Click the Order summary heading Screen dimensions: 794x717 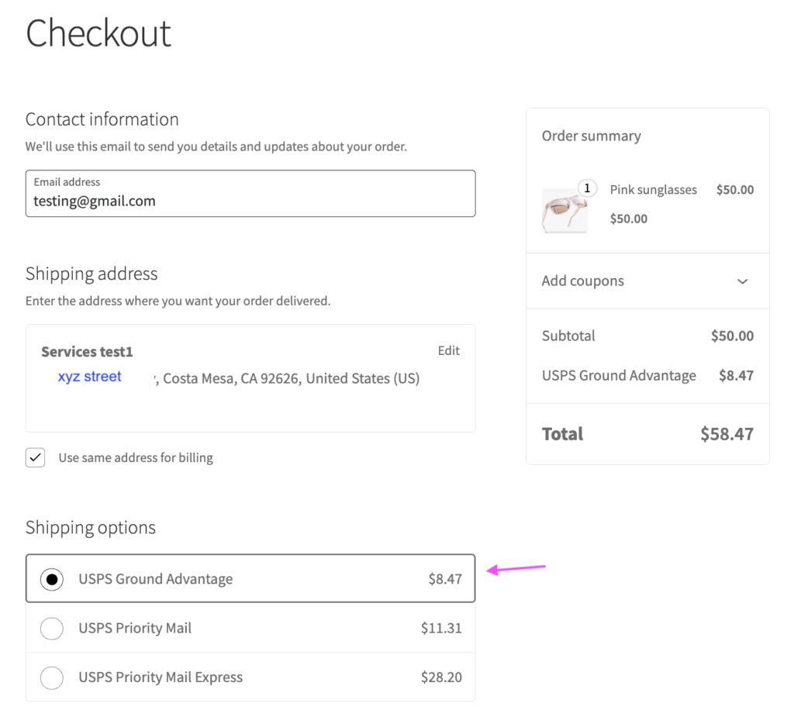(x=591, y=136)
